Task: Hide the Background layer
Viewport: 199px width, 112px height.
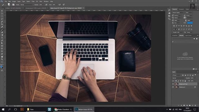Action: 173,87
